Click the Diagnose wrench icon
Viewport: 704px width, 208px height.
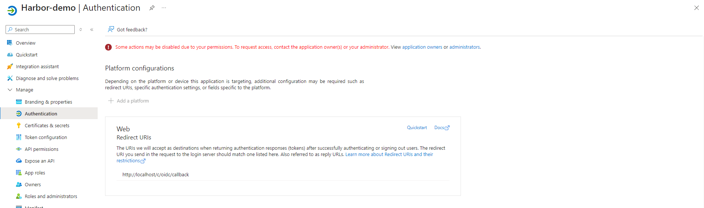click(x=10, y=78)
